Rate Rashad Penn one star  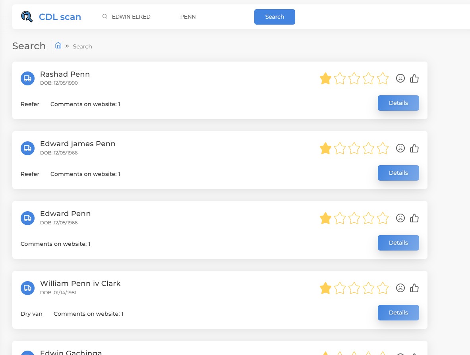(325, 79)
